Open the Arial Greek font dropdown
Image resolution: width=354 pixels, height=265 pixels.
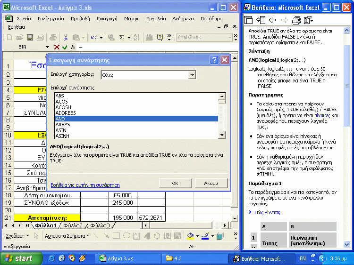click(x=229, y=37)
